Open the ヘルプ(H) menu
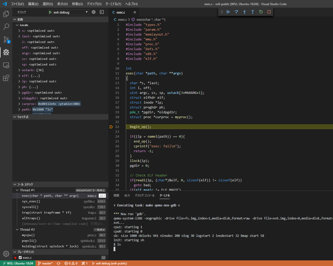Screen dimensions: 333x266 click(x=131, y=4)
